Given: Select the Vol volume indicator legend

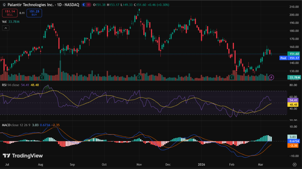Looking at the screenshot, I should [x=4, y=22].
